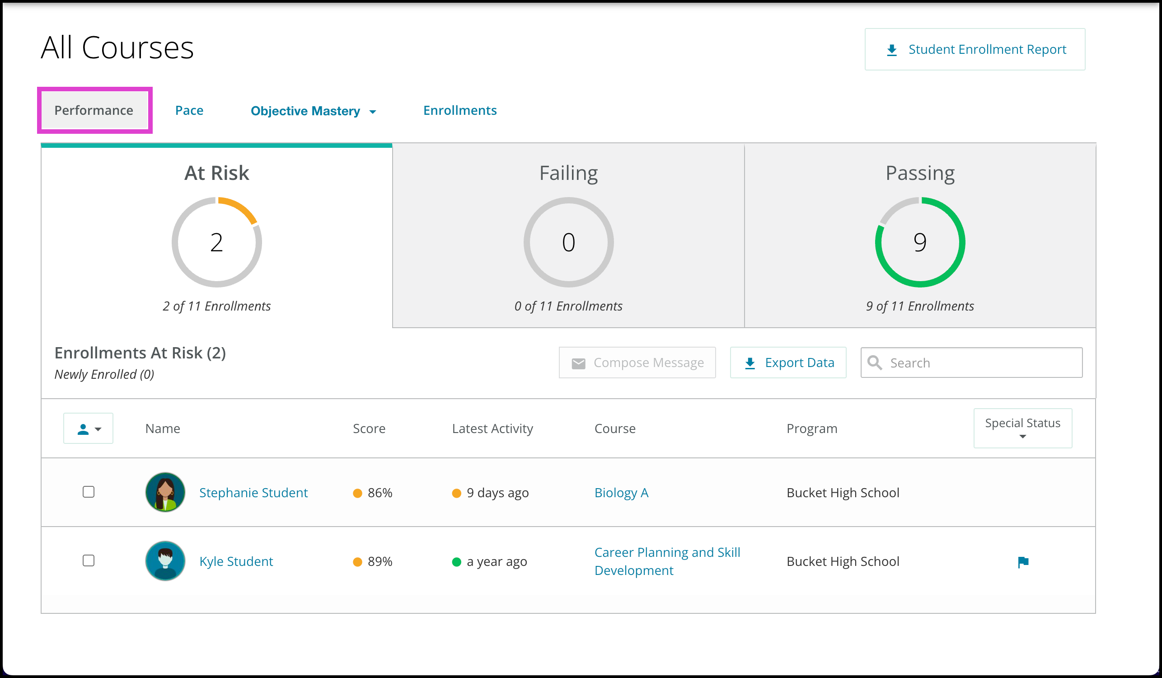Click the Objective Mastery caret arrow
Screen dimensions: 1162x678
[x=373, y=112]
